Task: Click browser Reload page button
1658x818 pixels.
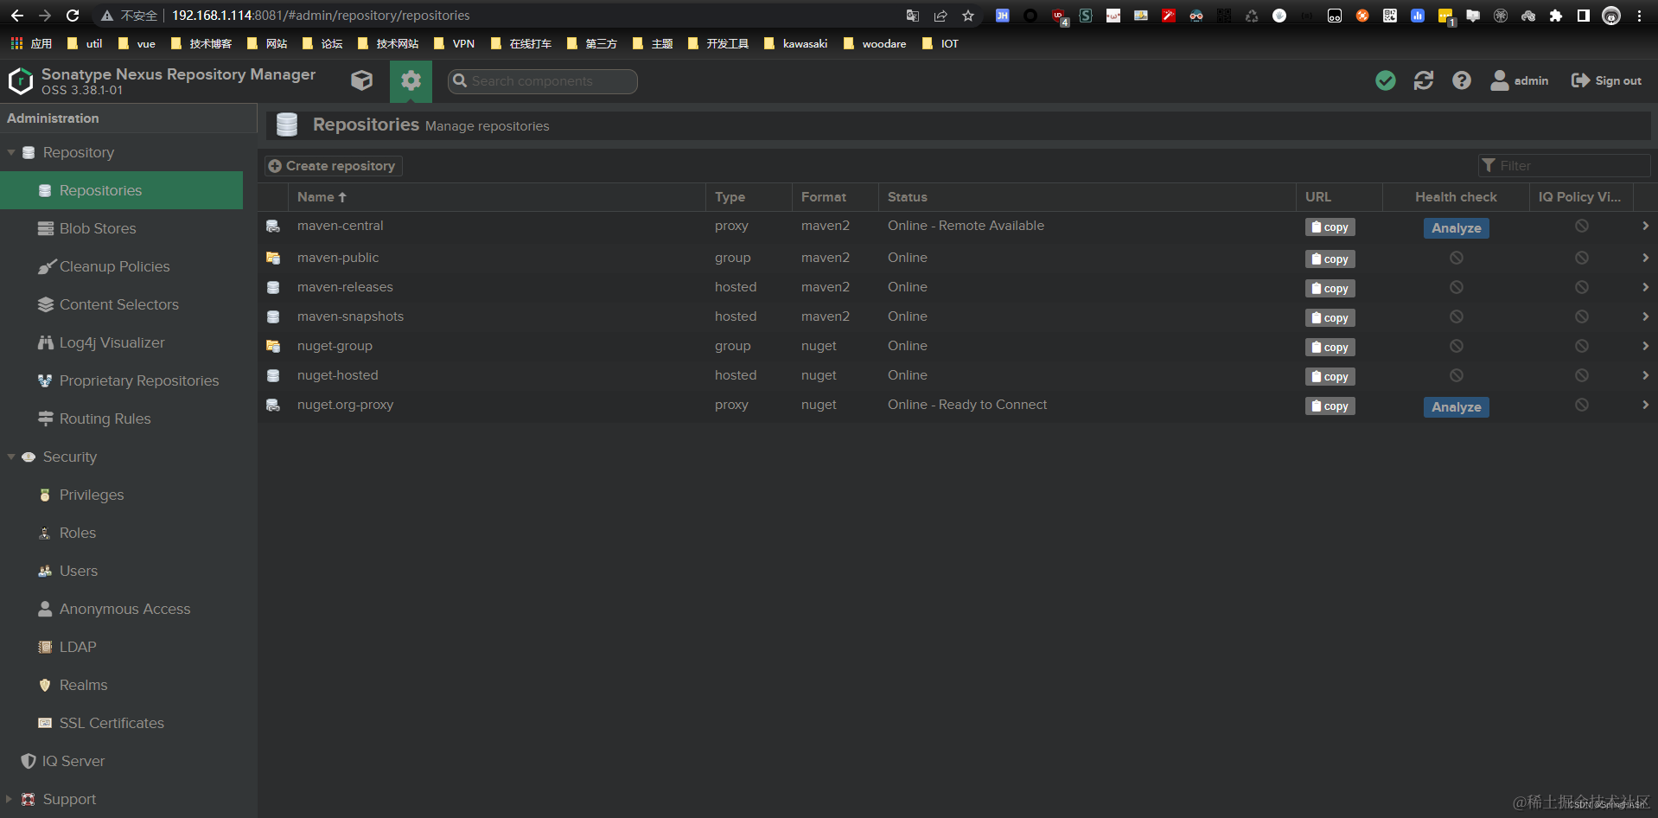Action: (73, 16)
